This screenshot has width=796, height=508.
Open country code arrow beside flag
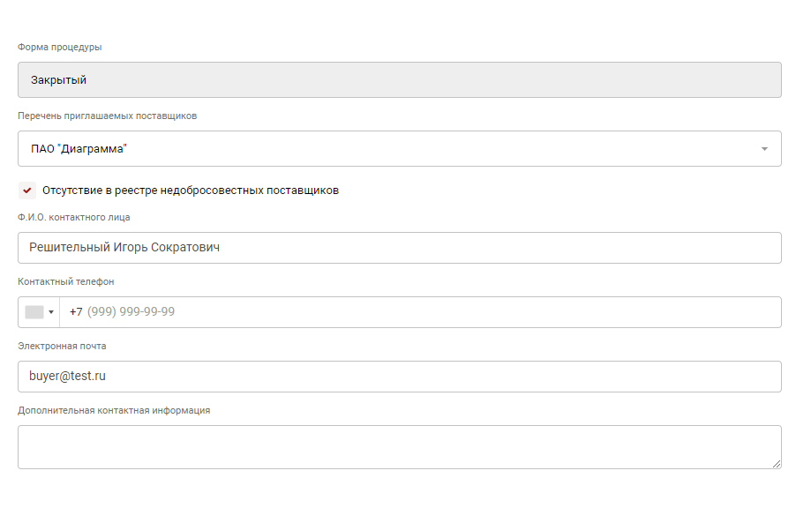pyautogui.click(x=51, y=312)
